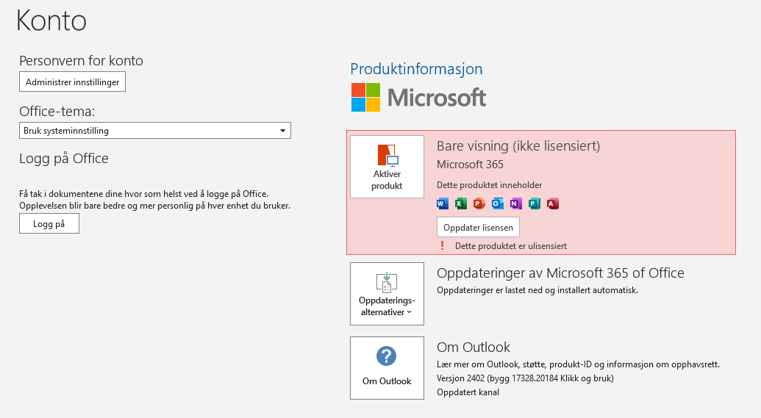This screenshot has width=761, height=418.
Task: Click the Access app icon
Action: [x=553, y=203]
